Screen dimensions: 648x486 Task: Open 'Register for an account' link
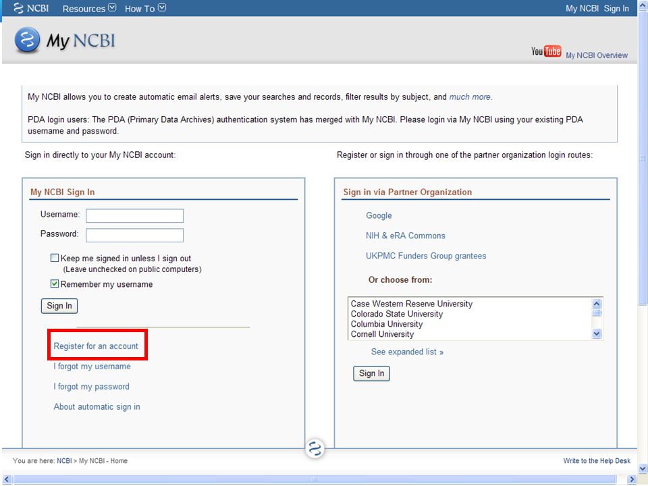point(96,346)
